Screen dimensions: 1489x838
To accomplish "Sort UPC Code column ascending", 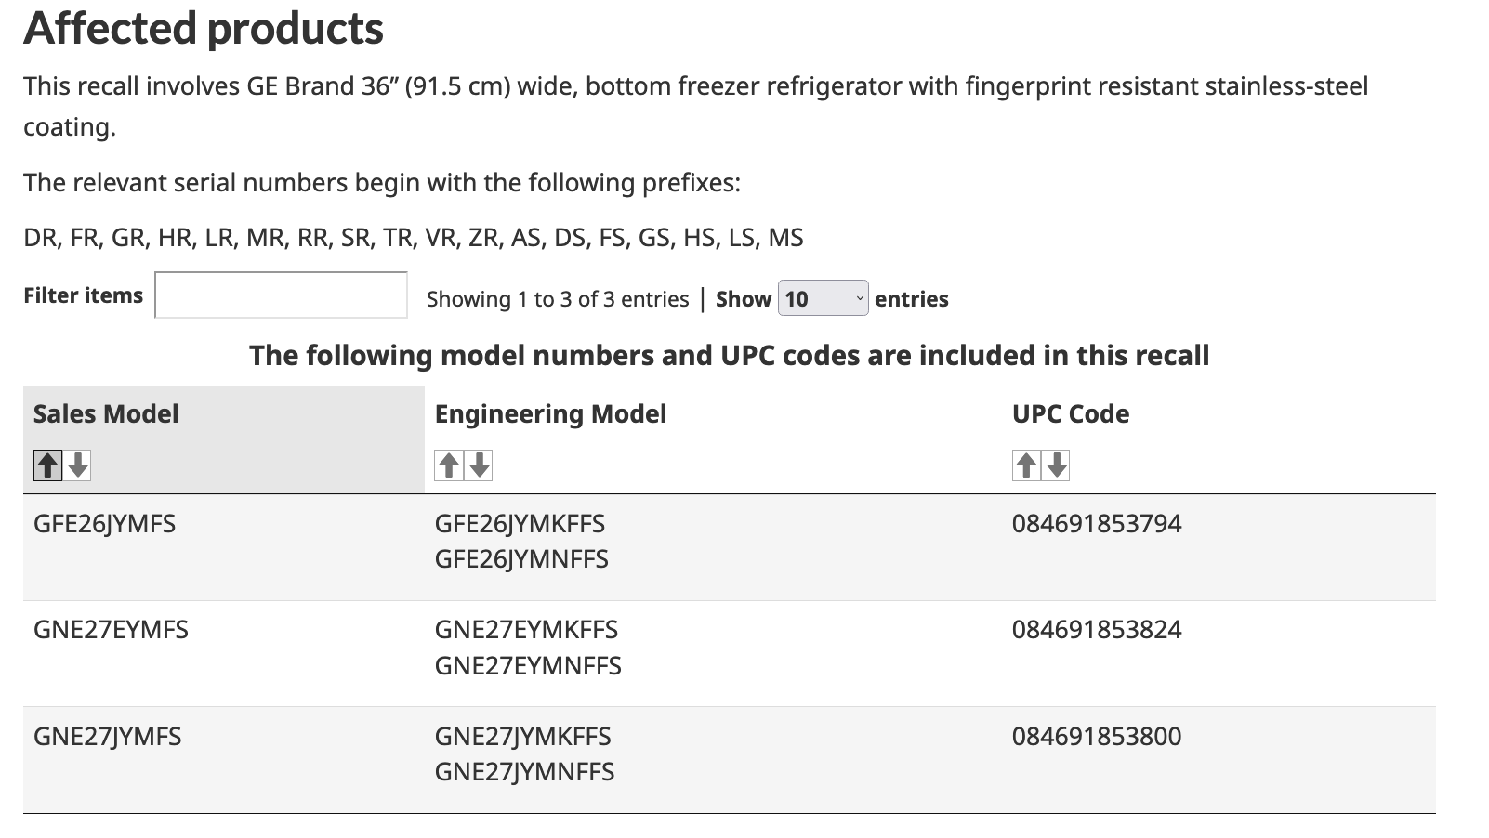I will 1026,465.
